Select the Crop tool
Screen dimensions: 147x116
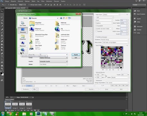(x=2, y=23)
